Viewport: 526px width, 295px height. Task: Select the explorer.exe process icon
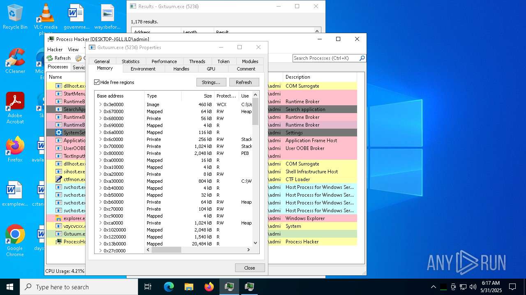[x=59, y=218]
